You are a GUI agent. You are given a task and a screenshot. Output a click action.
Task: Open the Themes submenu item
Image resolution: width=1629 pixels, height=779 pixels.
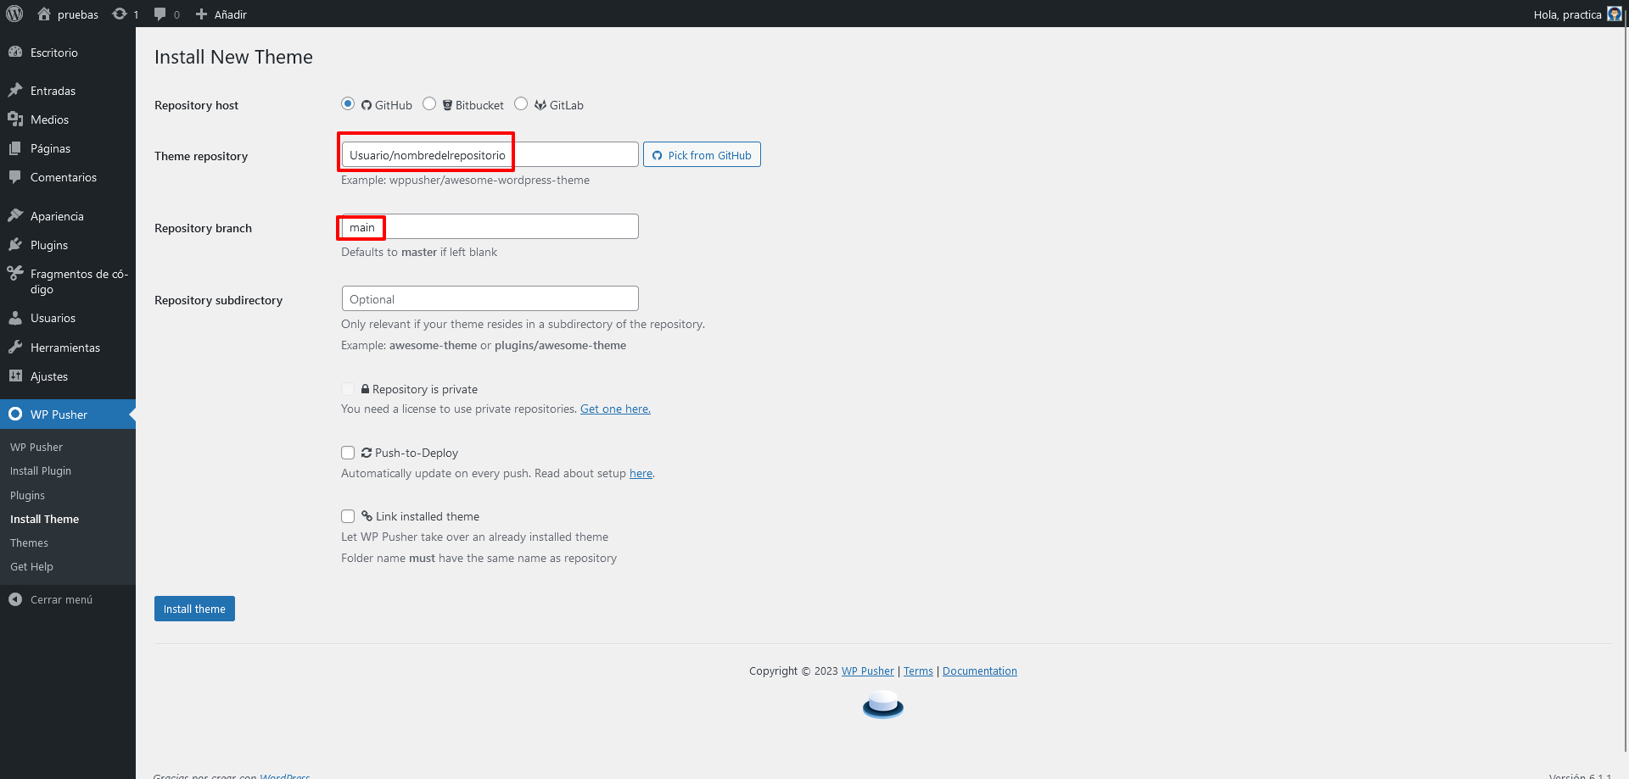(29, 543)
